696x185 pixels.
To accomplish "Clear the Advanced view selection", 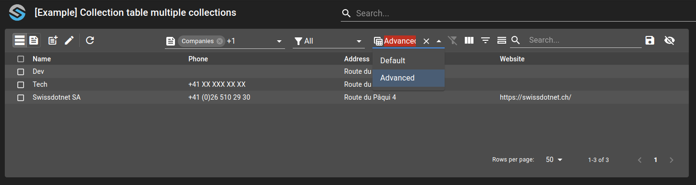I will coord(426,41).
